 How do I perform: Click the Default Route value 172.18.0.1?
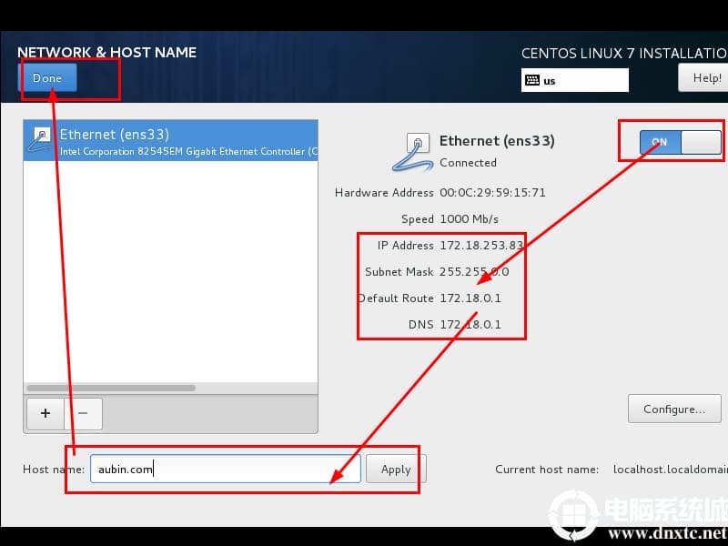click(470, 298)
